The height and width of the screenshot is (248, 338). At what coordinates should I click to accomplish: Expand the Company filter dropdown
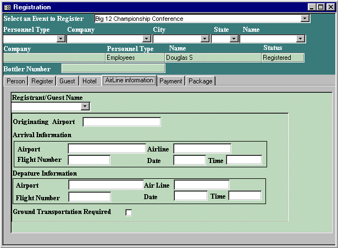(x=146, y=39)
